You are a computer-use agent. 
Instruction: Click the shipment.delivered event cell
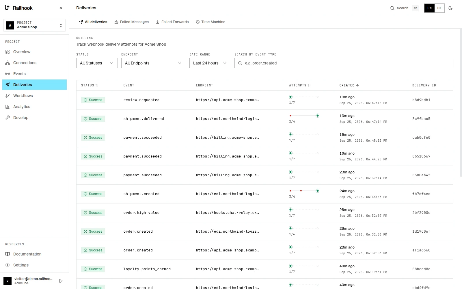[x=144, y=119]
